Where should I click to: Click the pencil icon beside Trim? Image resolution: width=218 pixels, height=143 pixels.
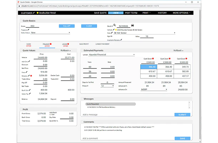pyautogui.click(x=112, y=33)
